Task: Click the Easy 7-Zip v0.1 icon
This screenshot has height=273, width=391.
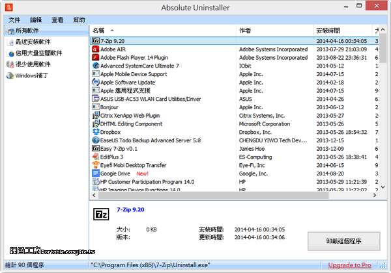Action: click(x=96, y=148)
